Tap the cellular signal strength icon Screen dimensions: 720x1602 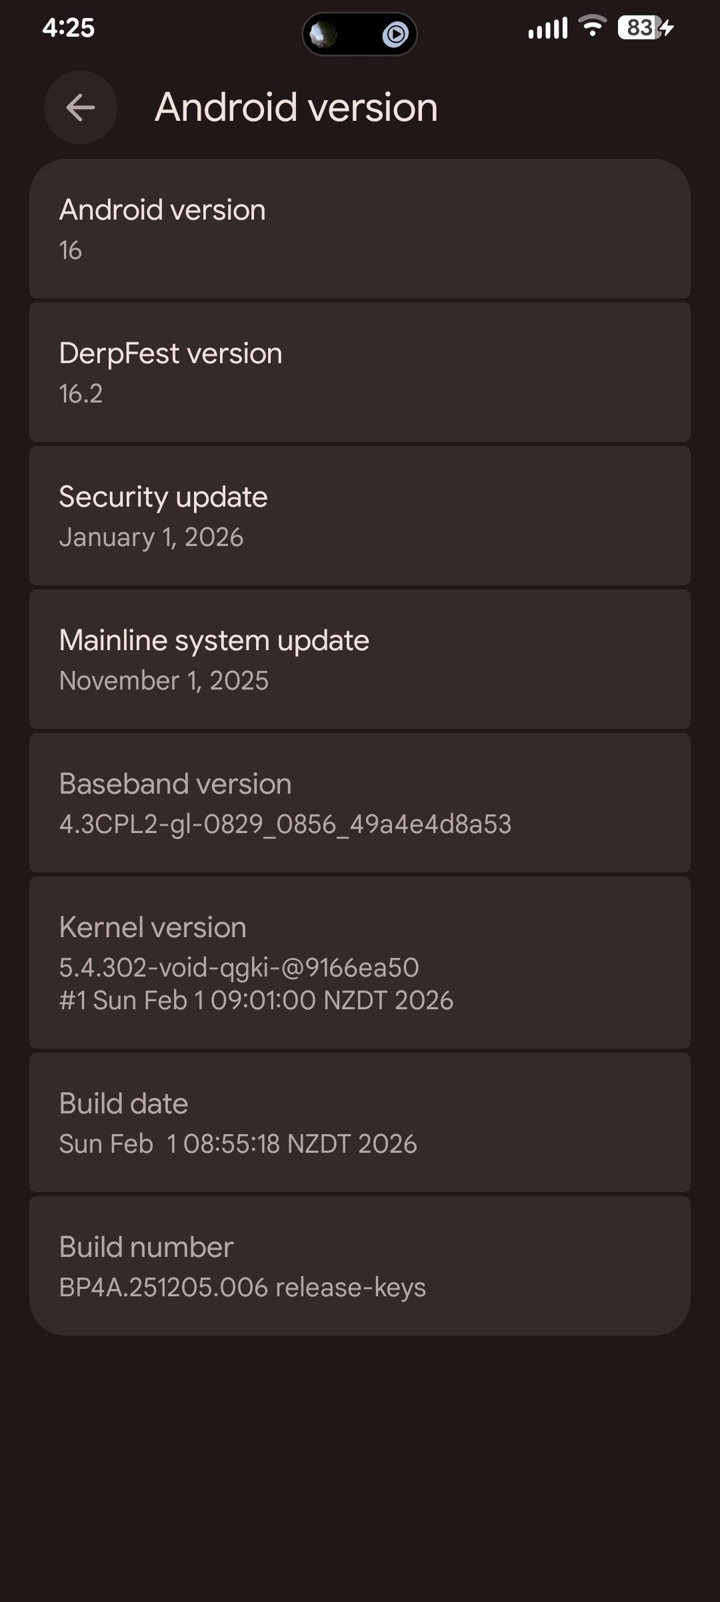point(547,28)
